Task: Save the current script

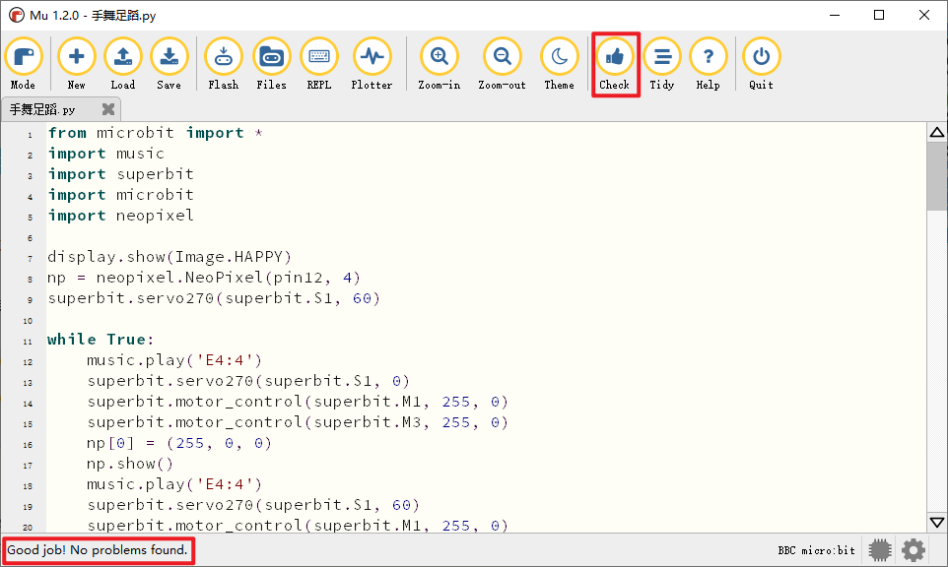Action: (169, 63)
